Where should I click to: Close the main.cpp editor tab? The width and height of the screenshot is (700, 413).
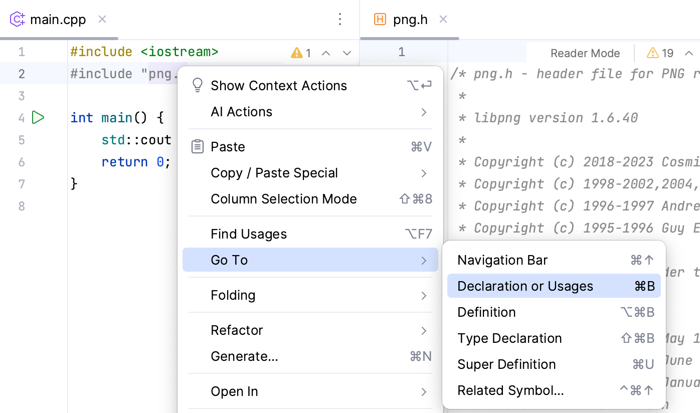[x=102, y=19]
